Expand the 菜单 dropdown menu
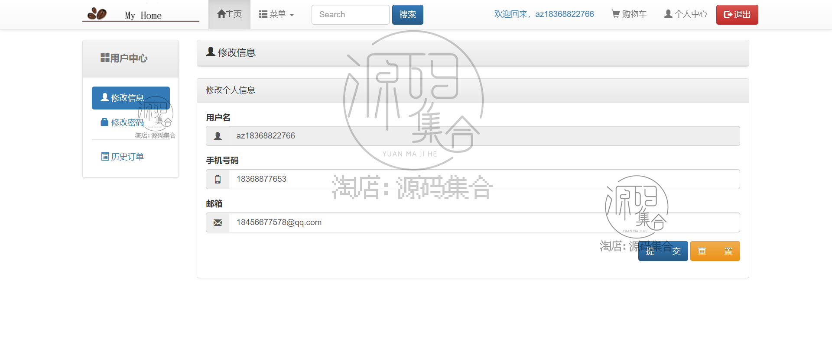Viewport: 832px width, 338px height. point(276,14)
